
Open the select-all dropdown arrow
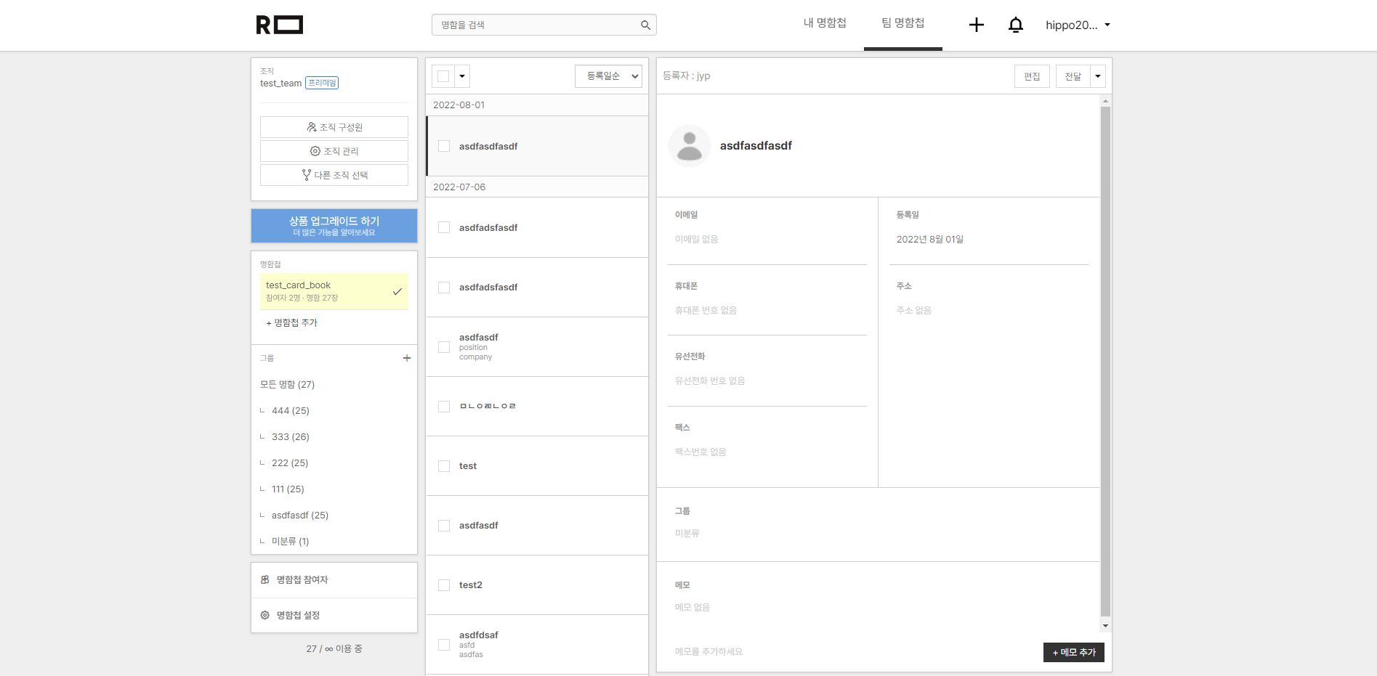(462, 76)
